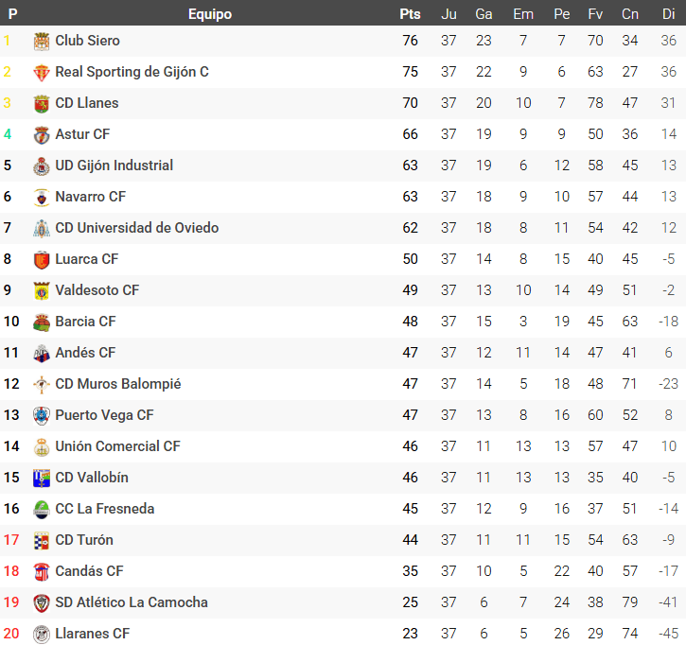
Task: Click the Fv goals-for column header
Action: coord(595,14)
